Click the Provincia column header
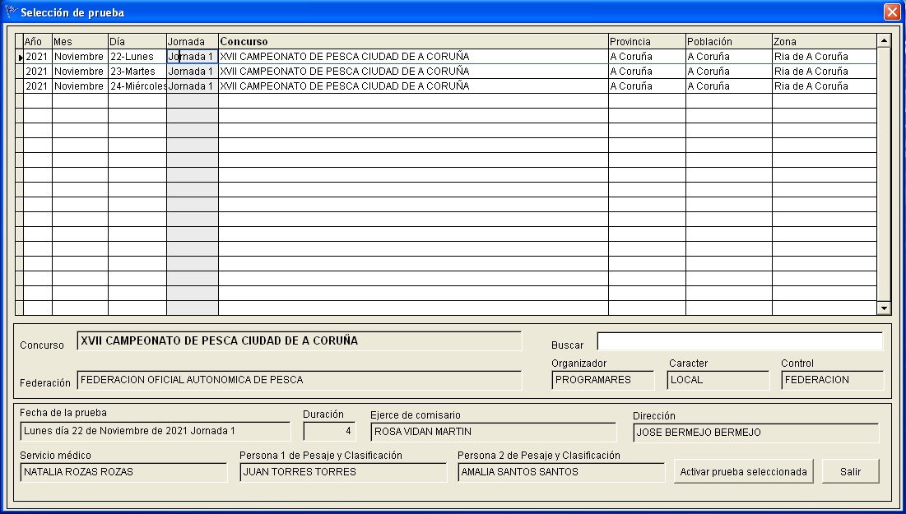Viewport: 906px width, 514px height. [x=646, y=41]
